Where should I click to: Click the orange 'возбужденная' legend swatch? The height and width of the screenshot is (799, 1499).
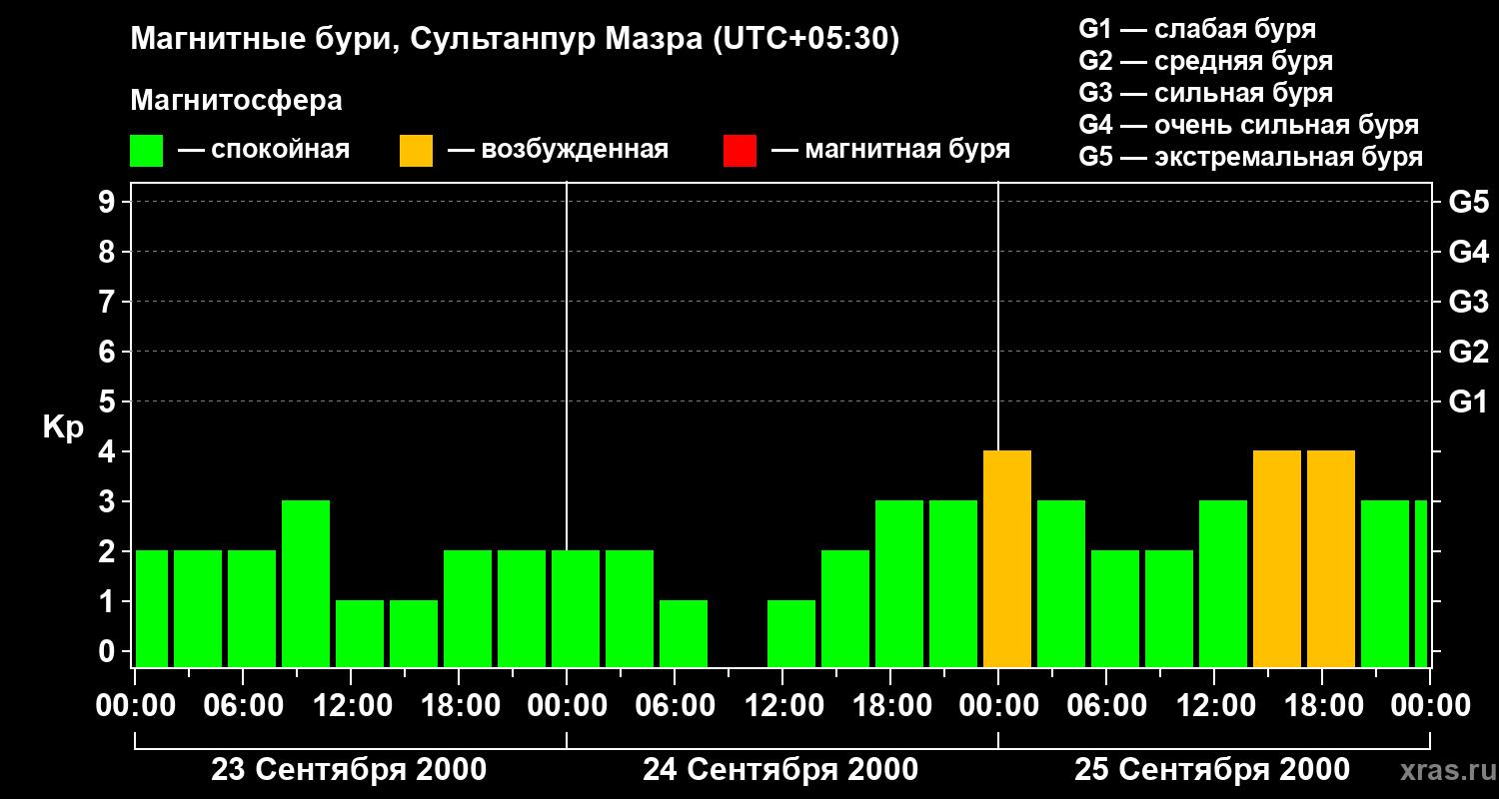(x=416, y=151)
